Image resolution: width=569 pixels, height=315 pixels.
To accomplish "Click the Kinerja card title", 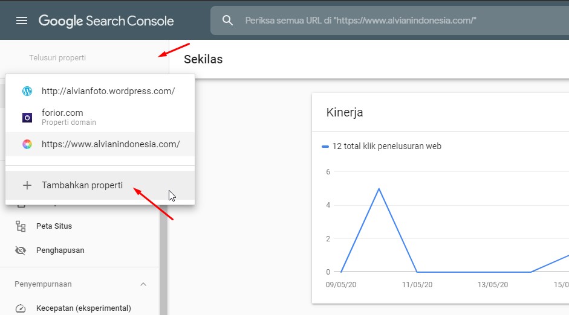I will coord(345,112).
